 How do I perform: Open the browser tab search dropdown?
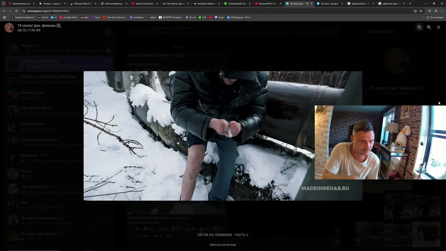(3, 3)
